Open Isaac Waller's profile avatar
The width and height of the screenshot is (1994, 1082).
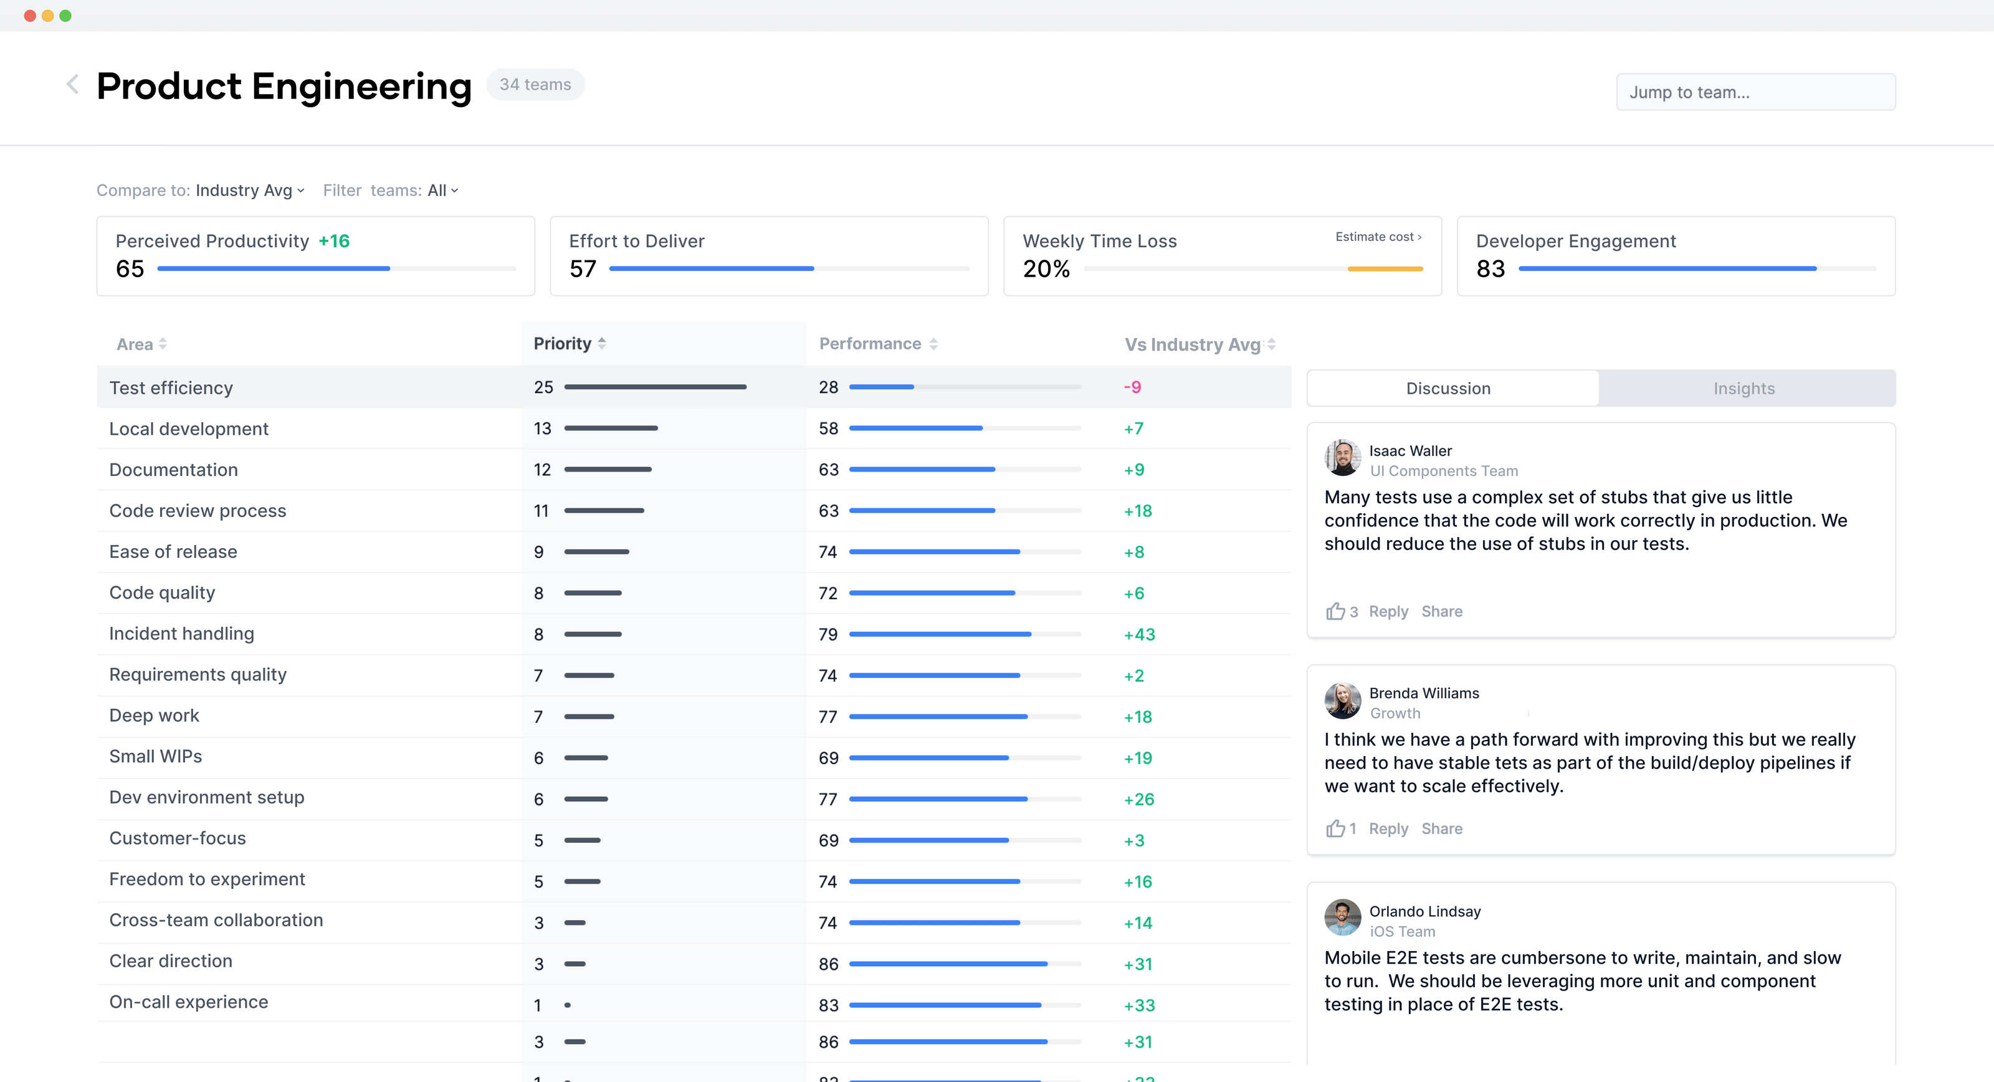pos(1342,458)
